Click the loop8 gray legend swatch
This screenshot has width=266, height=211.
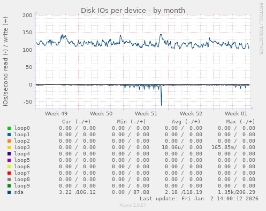(x=9, y=179)
